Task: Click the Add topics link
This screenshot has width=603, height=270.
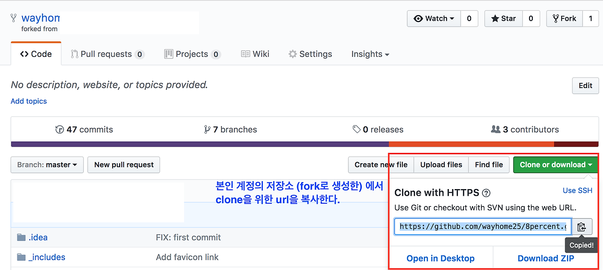Action: tap(29, 101)
